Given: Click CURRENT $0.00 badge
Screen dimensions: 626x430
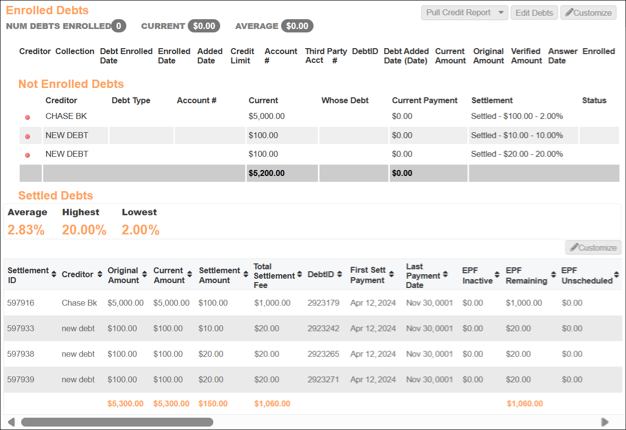Looking at the screenshot, I should point(204,26).
